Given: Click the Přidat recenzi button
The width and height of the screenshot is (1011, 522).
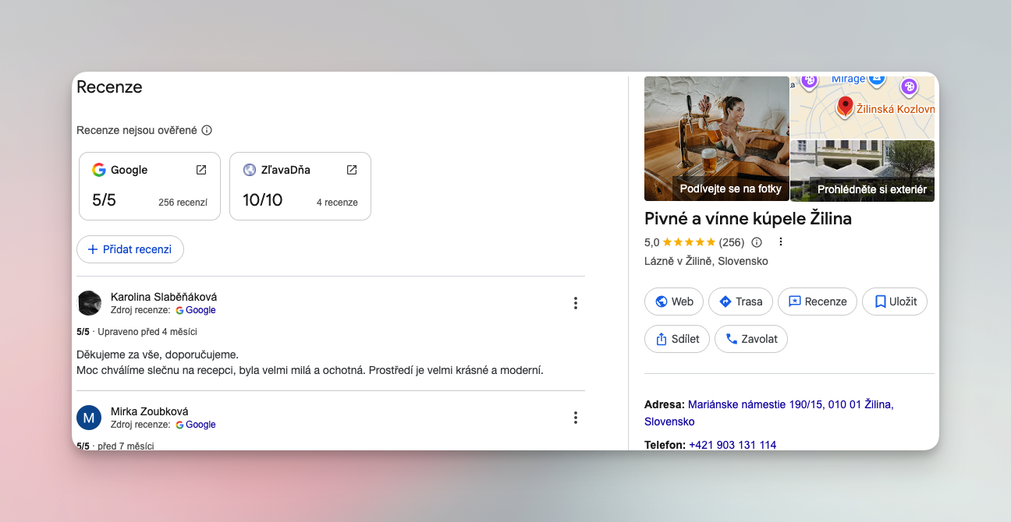Looking at the screenshot, I should click(130, 249).
